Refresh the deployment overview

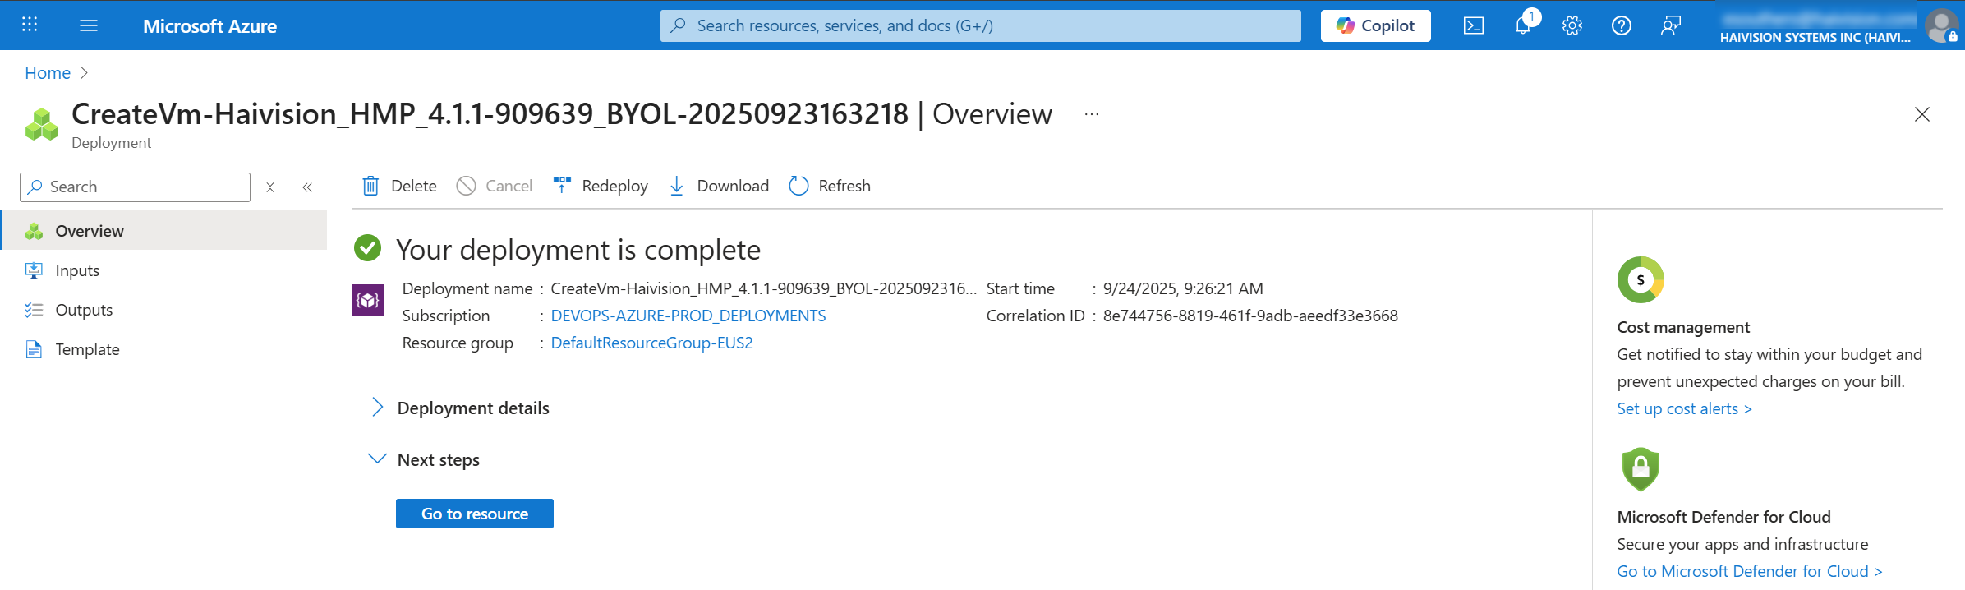tap(830, 186)
